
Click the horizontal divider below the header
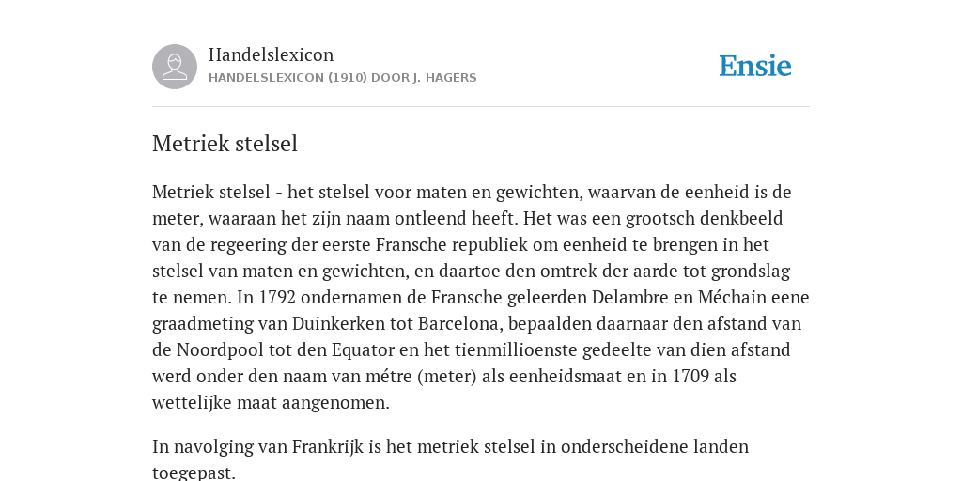coord(481,107)
